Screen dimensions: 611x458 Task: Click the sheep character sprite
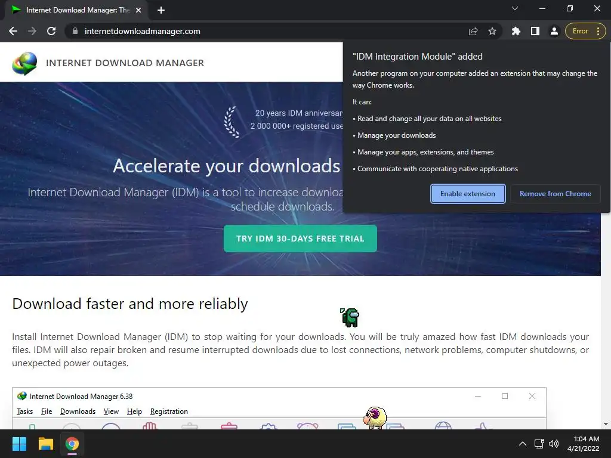(375, 417)
